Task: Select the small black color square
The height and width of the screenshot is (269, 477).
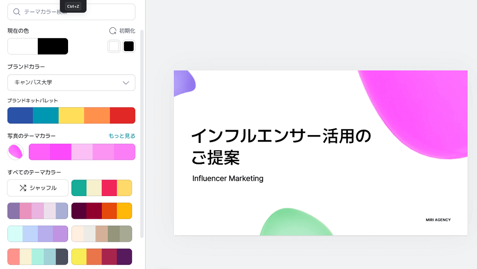Action: click(x=129, y=46)
